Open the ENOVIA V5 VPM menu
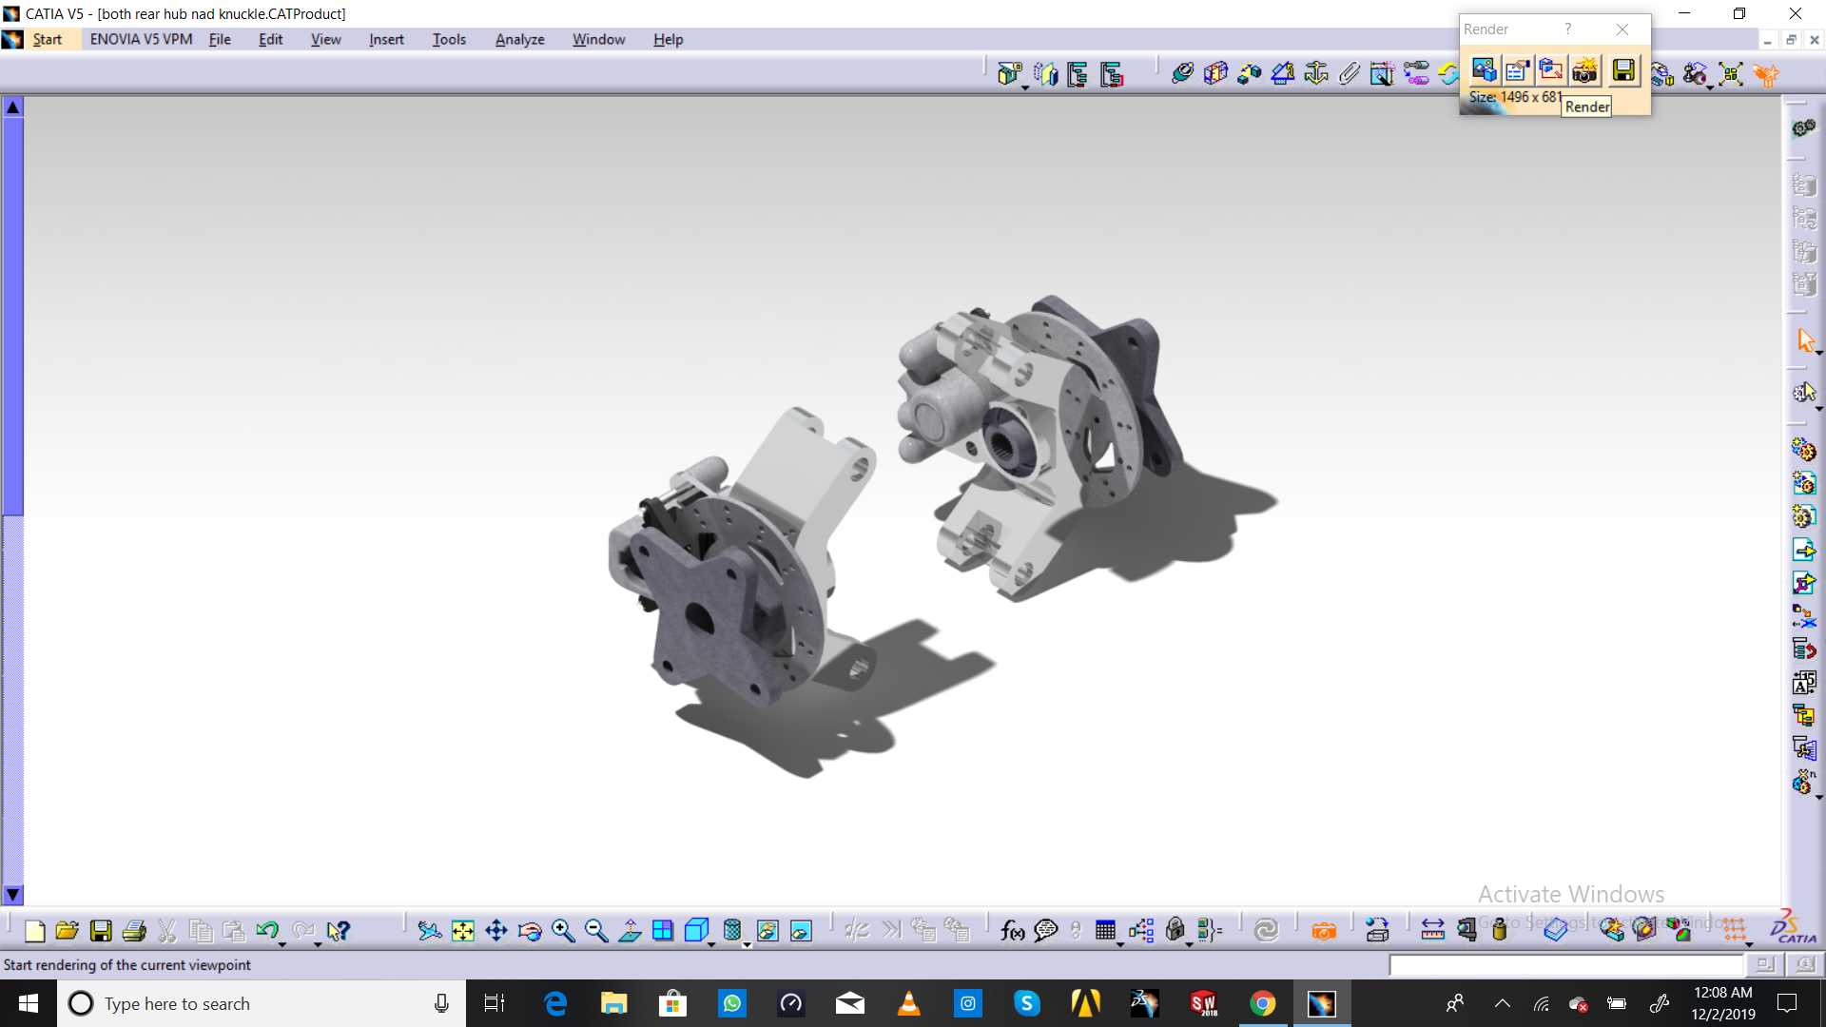This screenshot has height=1027, width=1826. [x=141, y=39]
